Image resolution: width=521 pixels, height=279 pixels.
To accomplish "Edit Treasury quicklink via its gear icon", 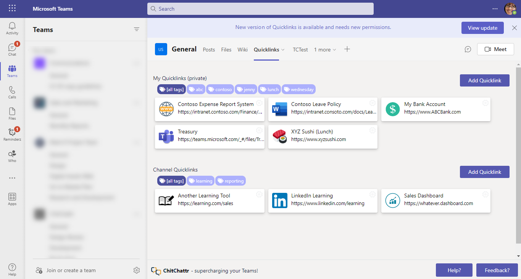I will tap(259, 130).
